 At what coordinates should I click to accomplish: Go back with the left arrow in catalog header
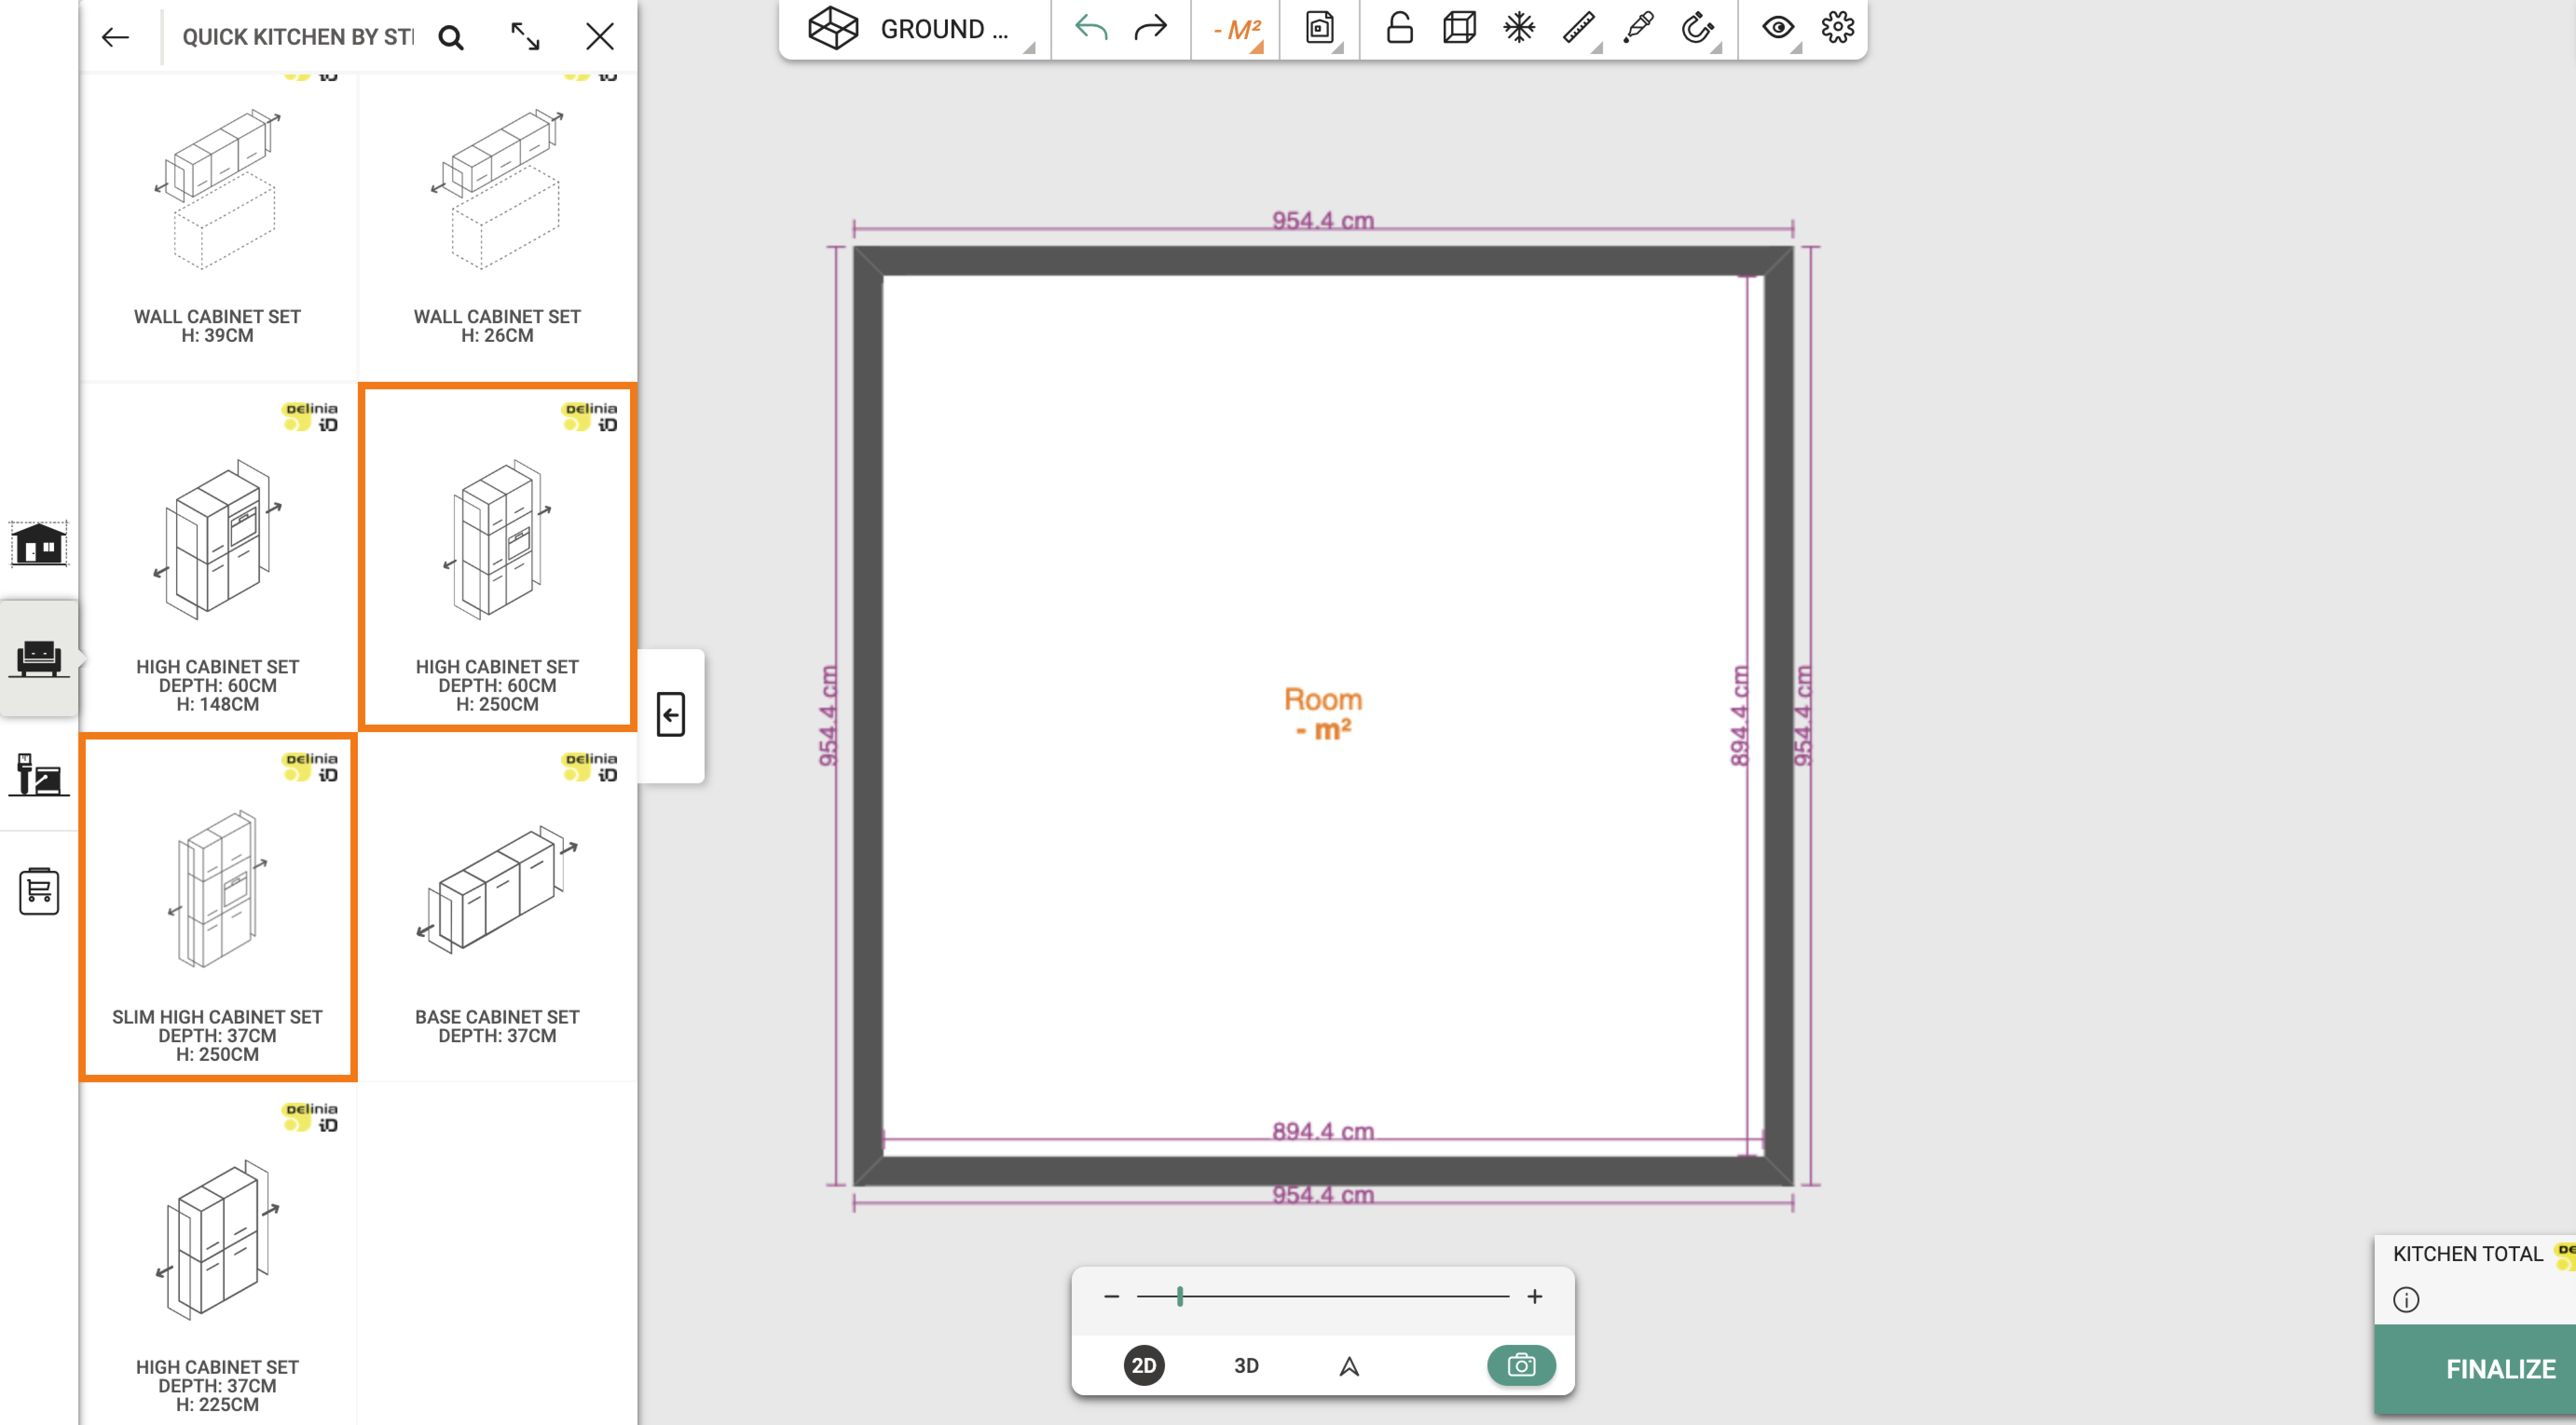115,37
